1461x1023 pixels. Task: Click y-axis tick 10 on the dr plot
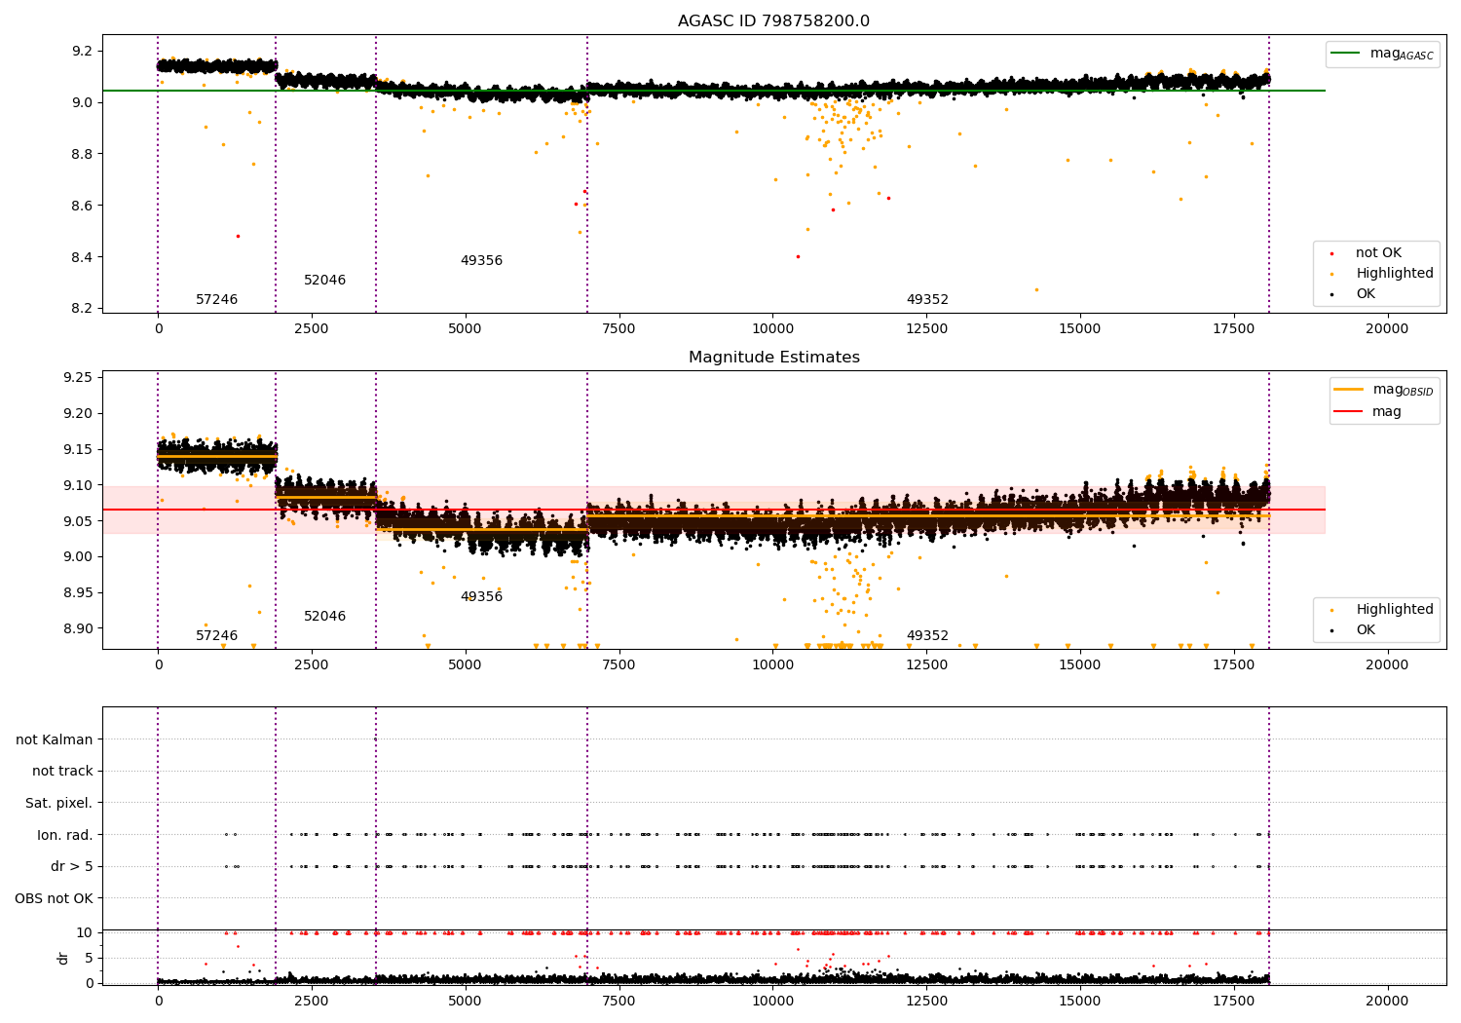pyautogui.click(x=86, y=932)
